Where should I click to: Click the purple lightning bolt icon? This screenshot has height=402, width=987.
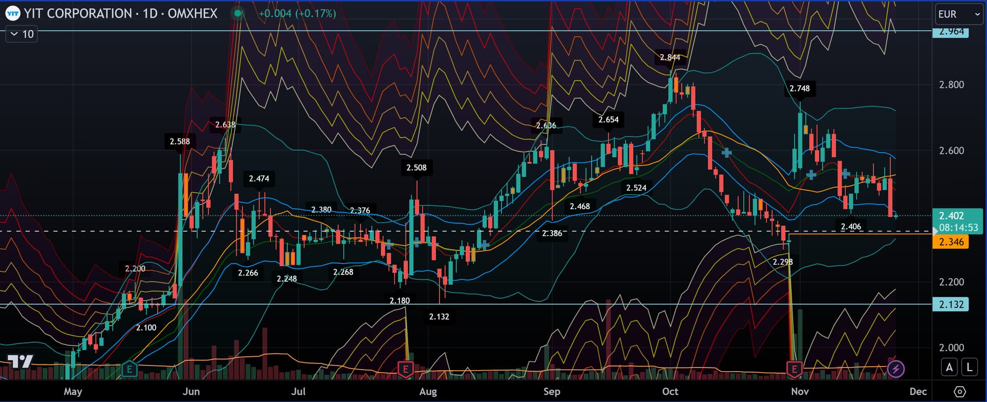pos(896,369)
